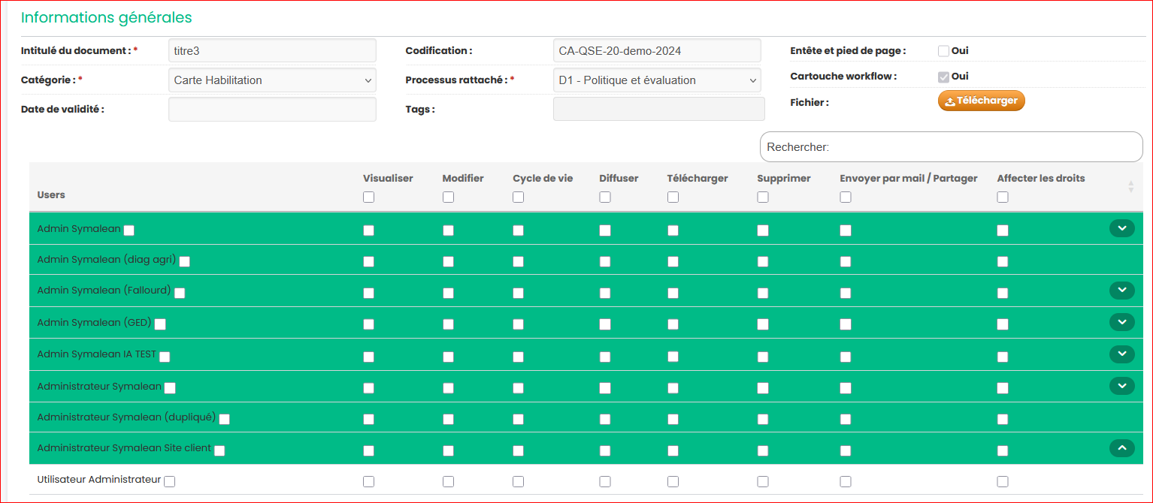
Task: Click into the Tags field
Action: coord(658,109)
